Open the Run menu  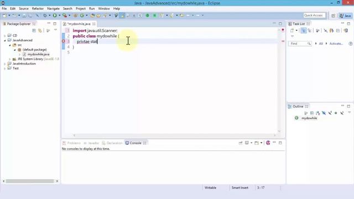click(92, 9)
